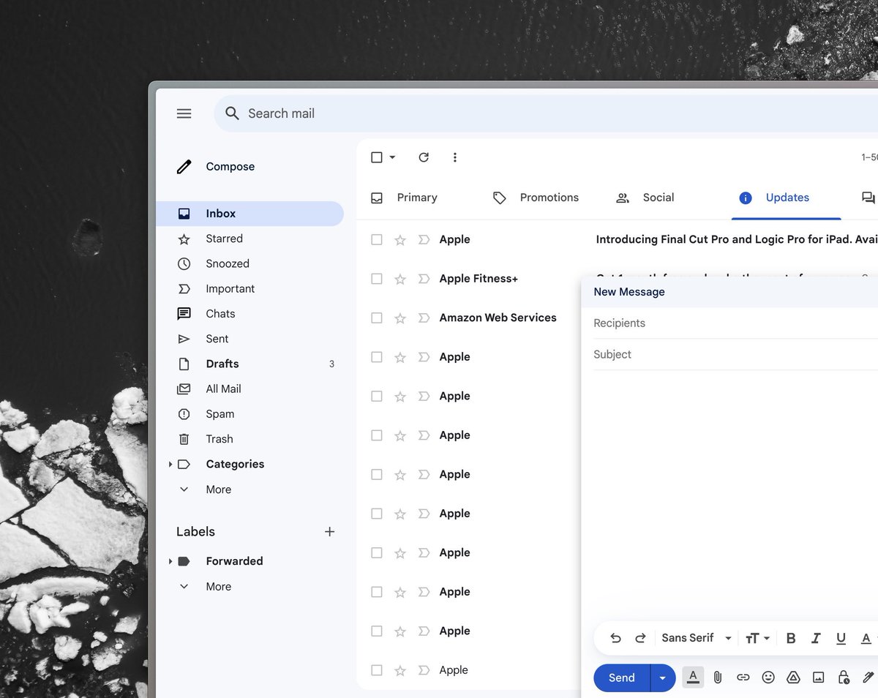Open the Introducing Final Cut Pro email
The image size is (878, 698).
click(736, 239)
